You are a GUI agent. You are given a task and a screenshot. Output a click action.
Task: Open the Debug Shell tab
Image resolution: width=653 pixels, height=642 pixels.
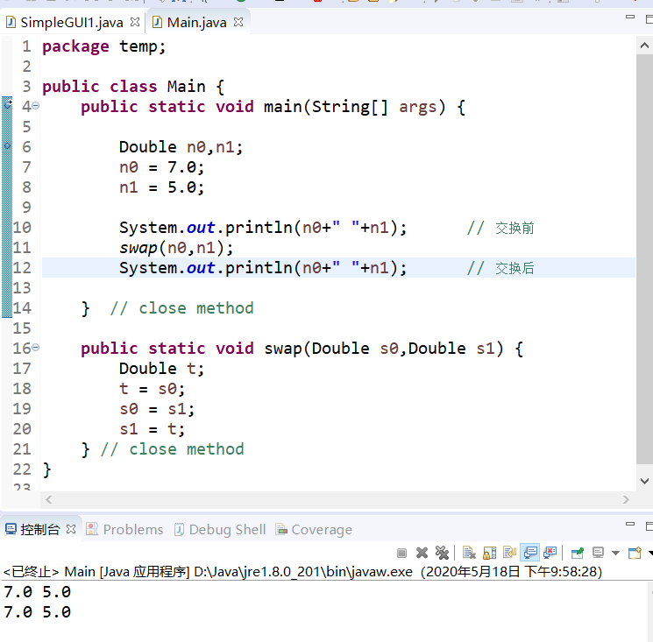[x=227, y=529]
